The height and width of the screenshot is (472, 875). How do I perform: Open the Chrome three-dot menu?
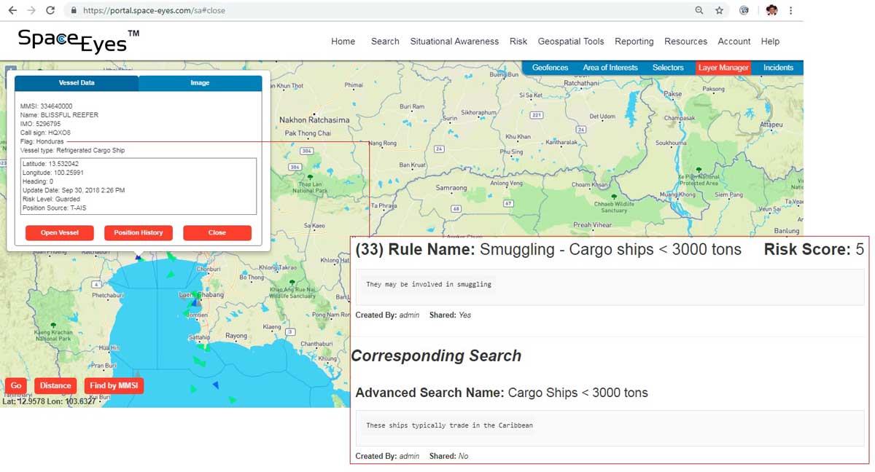tap(790, 11)
